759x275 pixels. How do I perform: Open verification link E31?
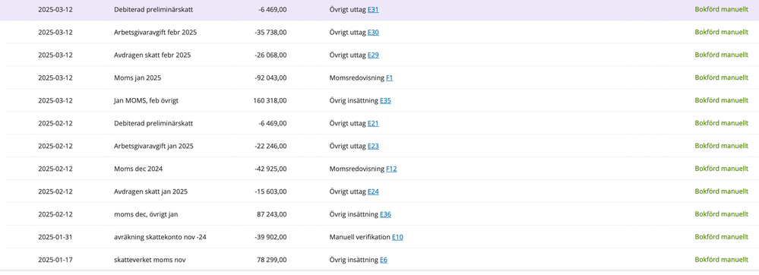[x=373, y=9]
